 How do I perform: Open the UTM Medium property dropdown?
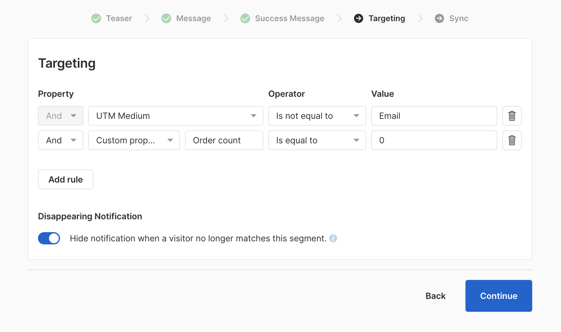pos(176,116)
